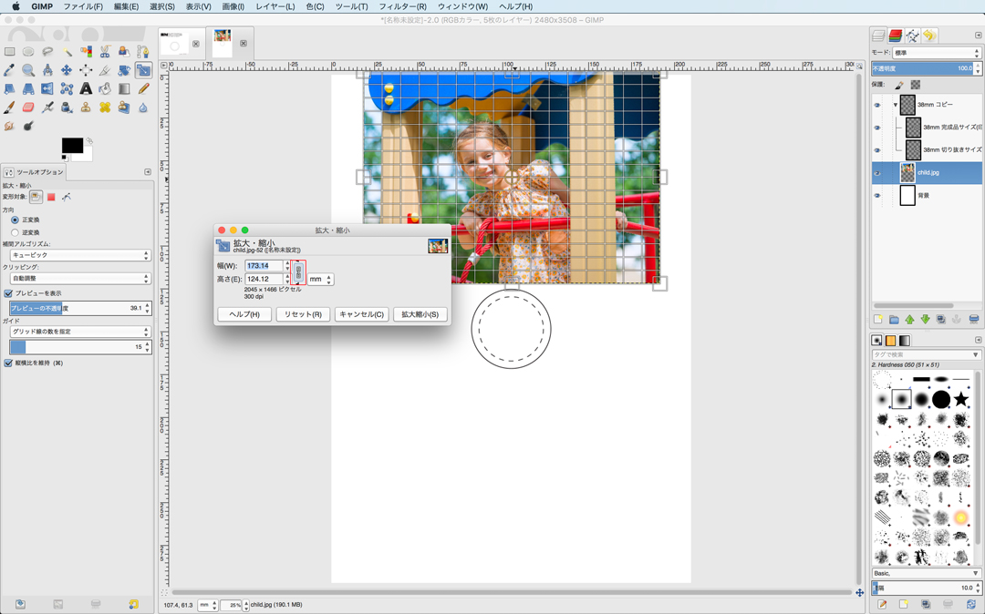Viewport: 985px width, 614px height.
Task: Select the Zoom magnifier tool
Action: coord(28,70)
